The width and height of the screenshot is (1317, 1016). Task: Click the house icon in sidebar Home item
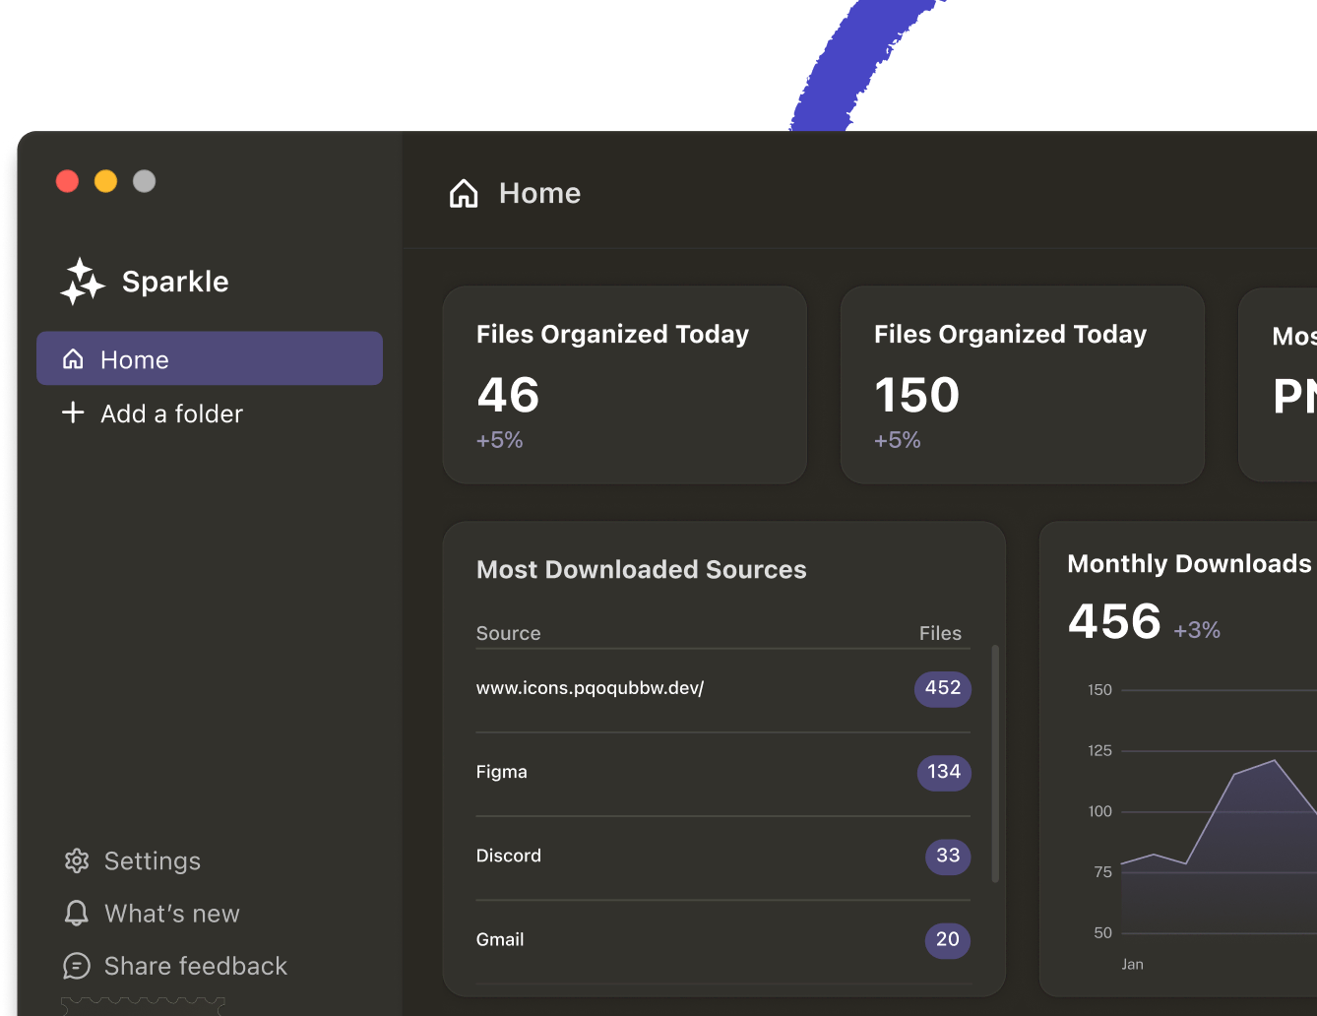tap(73, 359)
